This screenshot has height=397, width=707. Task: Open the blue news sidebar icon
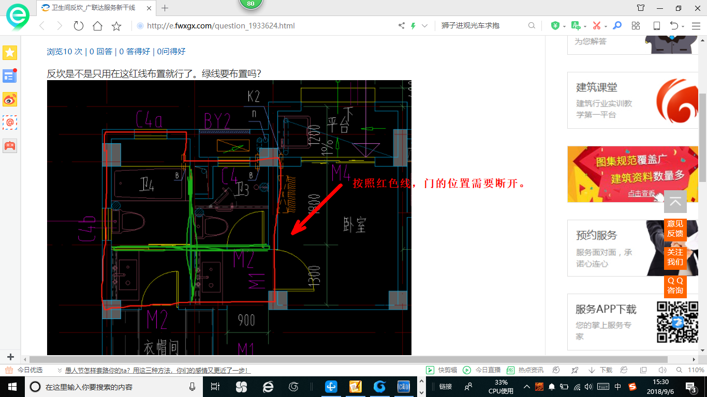tap(10, 75)
